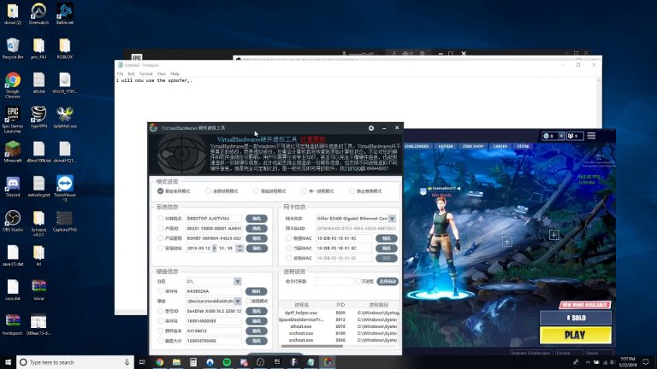
Task: Select the hwidspoof archive on desktop
Action: (13, 325)
